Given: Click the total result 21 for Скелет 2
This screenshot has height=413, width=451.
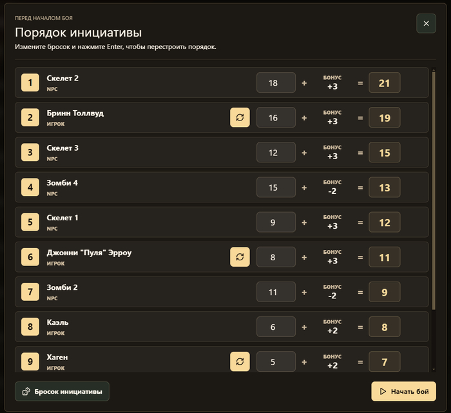Looking at the screenshot, I should pyautogui.click(x=384, y=83).
